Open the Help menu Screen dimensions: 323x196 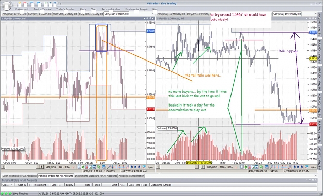pos(155,9)
